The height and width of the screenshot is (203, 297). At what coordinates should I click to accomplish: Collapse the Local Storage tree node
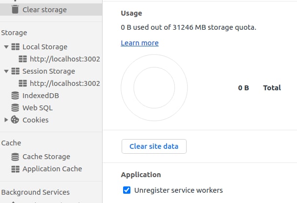[6, 47]
